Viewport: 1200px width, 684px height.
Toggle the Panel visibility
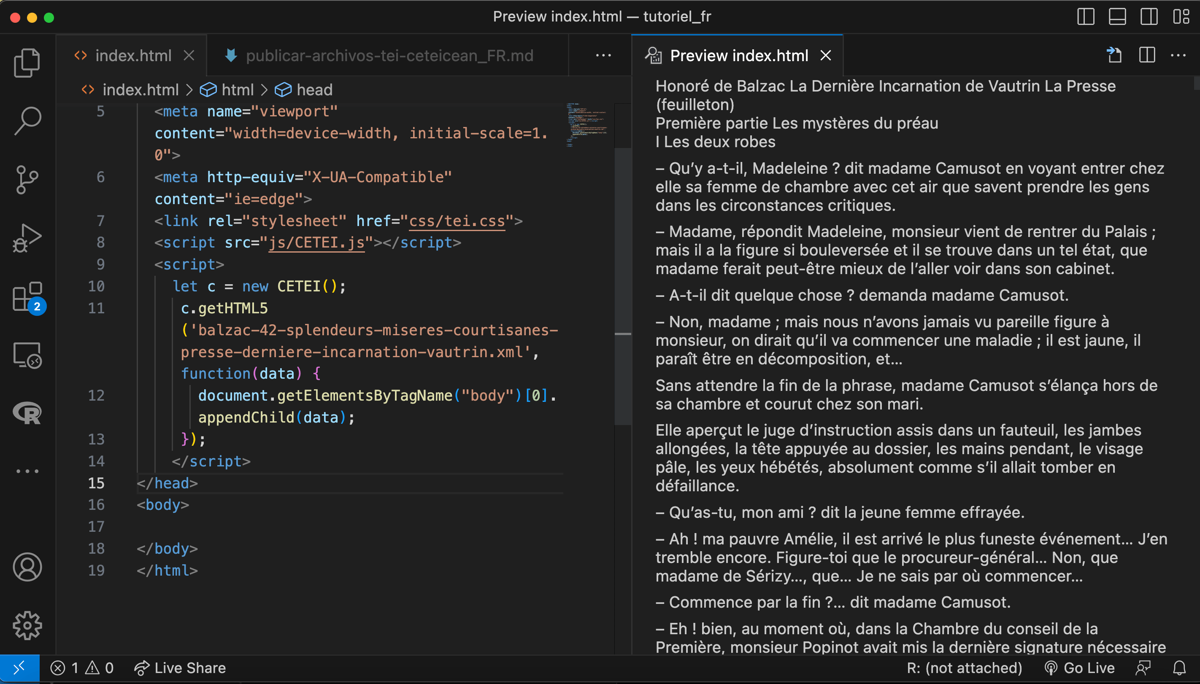coord(1117,17)
